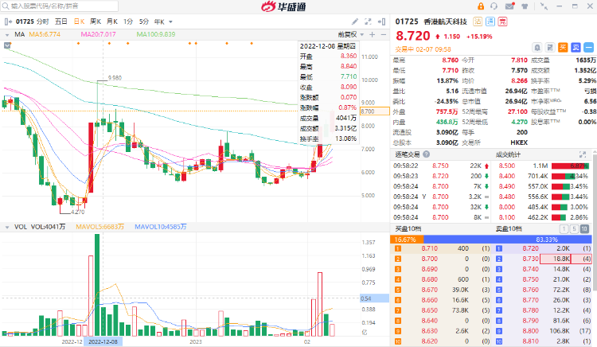Select the 竞 auction tag
The image size is (597, 347).
pos(503,21)
